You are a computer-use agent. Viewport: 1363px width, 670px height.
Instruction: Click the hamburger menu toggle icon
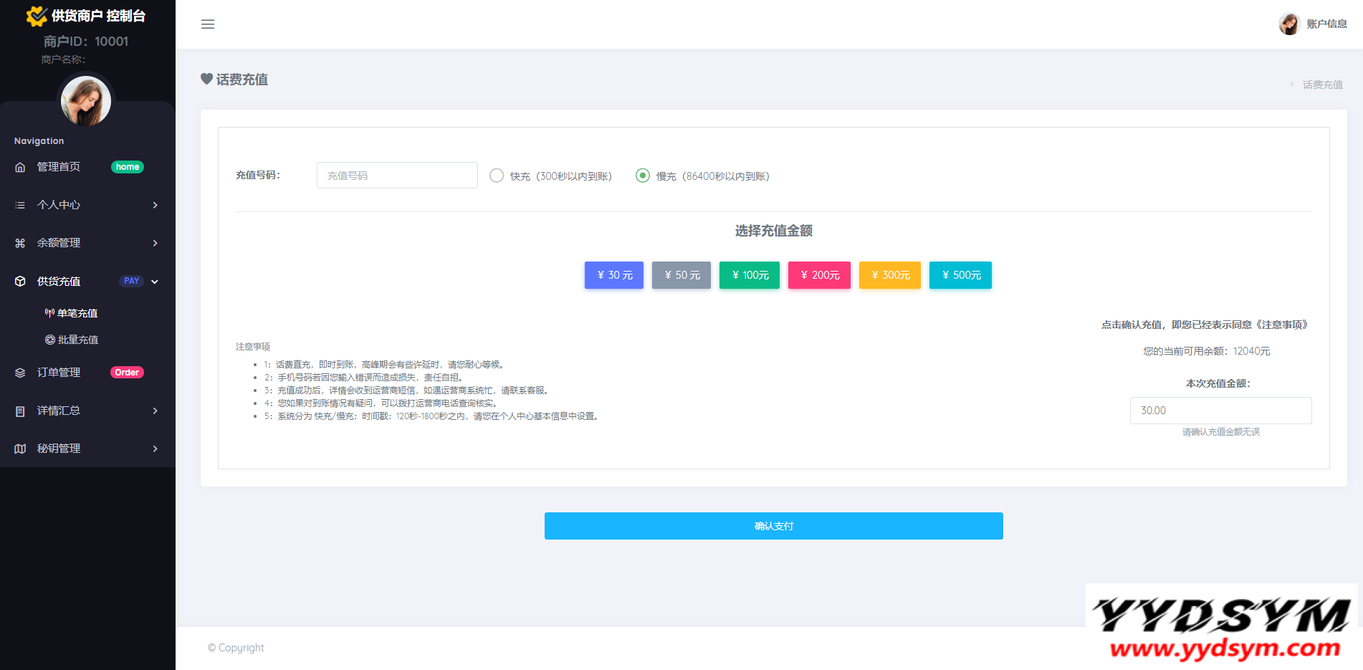point(208,24)
